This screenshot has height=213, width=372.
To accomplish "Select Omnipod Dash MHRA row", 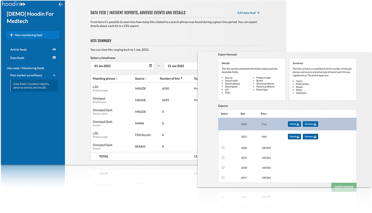I will point(144,123).
